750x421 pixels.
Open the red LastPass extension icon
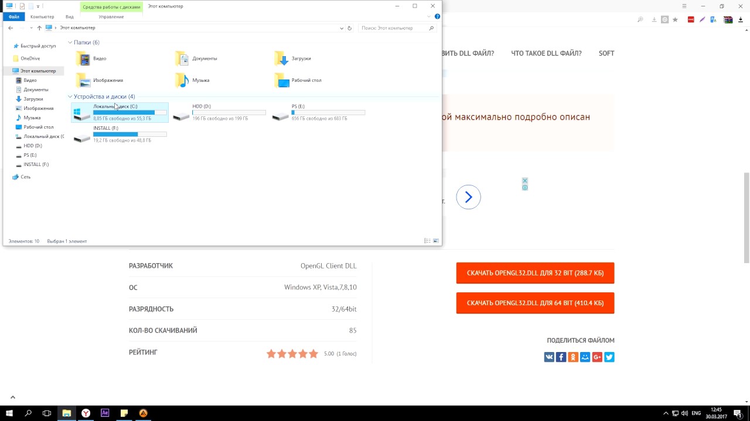click(691, 19)
